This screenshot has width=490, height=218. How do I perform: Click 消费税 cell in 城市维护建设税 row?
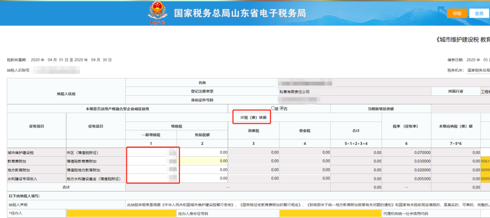pos(254,152)
